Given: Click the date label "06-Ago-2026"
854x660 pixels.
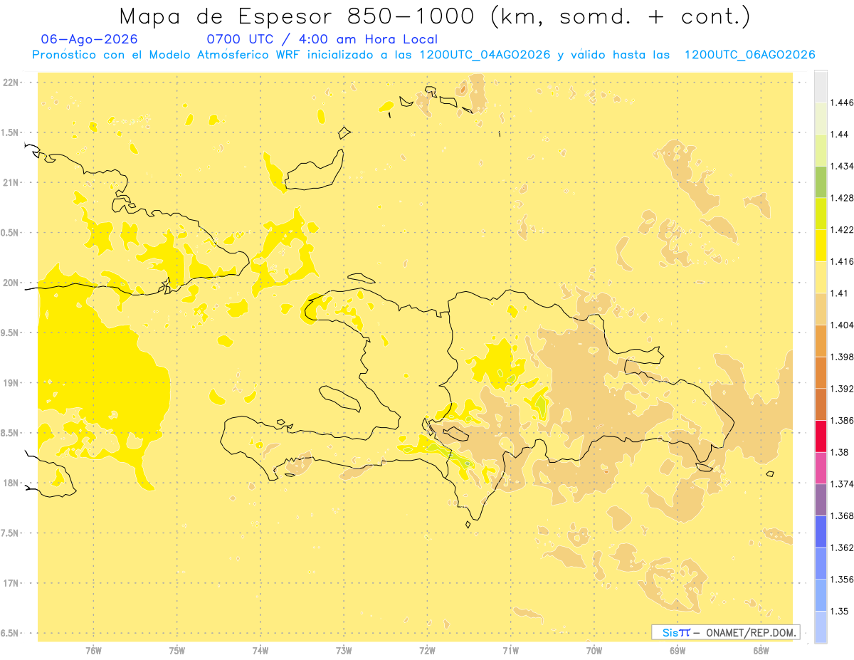Looking at the screenshot, I should click(x=90, y=40).
